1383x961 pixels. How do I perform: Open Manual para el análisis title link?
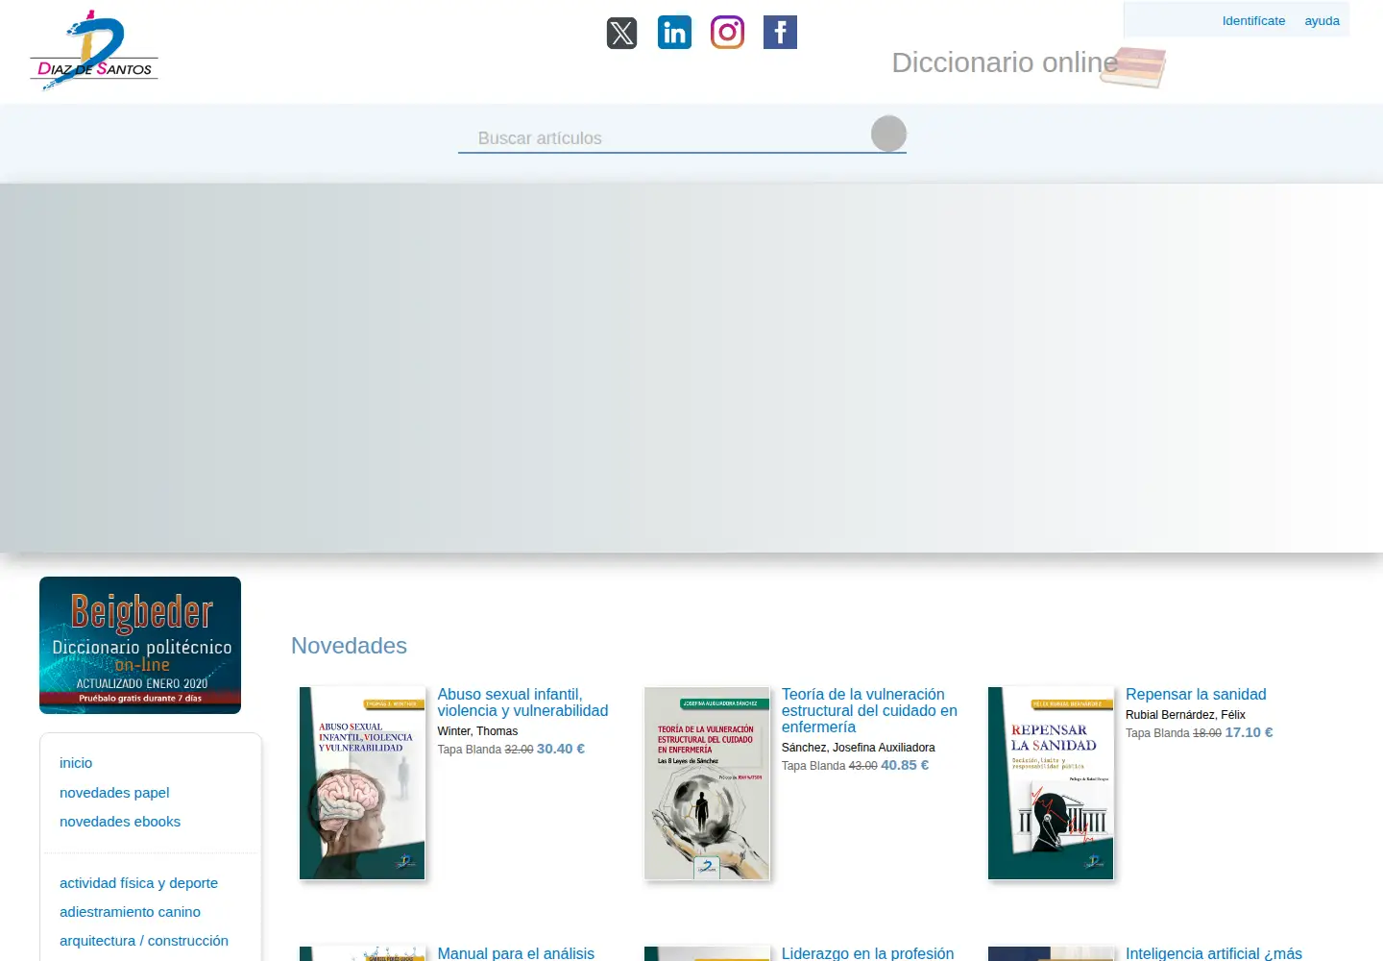(x=516, y=953)
